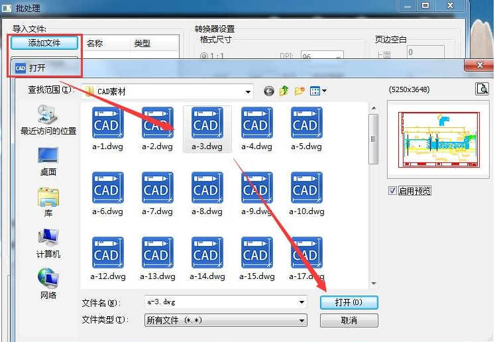Click the drawing preview thumbnail

click(x=438, y=140)
